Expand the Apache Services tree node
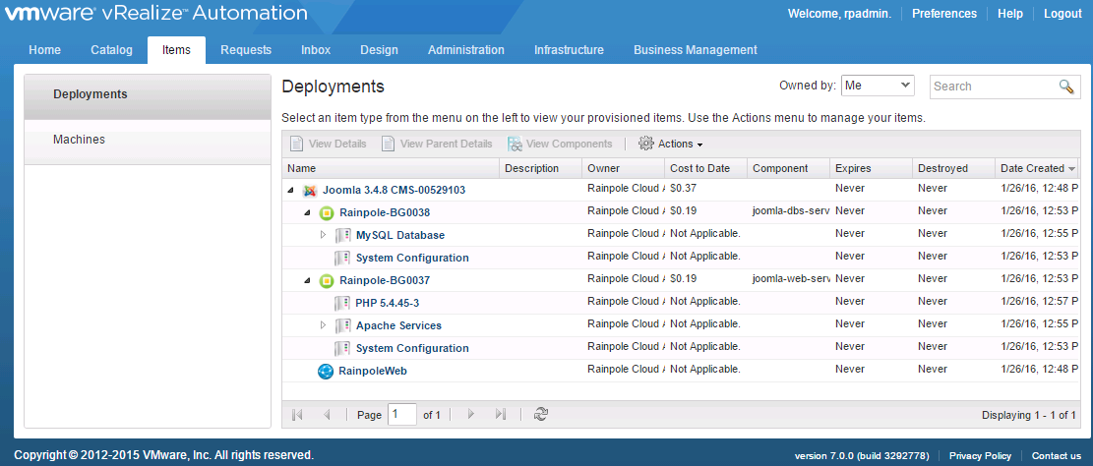This screenshot has width=1093, height=466. pyautogui.click(x=323, y=325)
